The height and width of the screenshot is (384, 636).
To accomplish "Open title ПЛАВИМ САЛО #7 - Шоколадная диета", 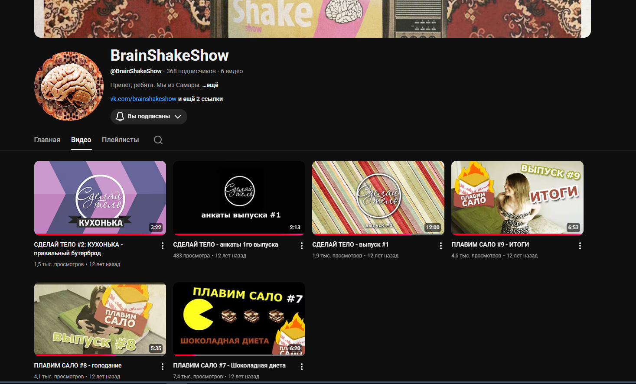I will [229, 365].
